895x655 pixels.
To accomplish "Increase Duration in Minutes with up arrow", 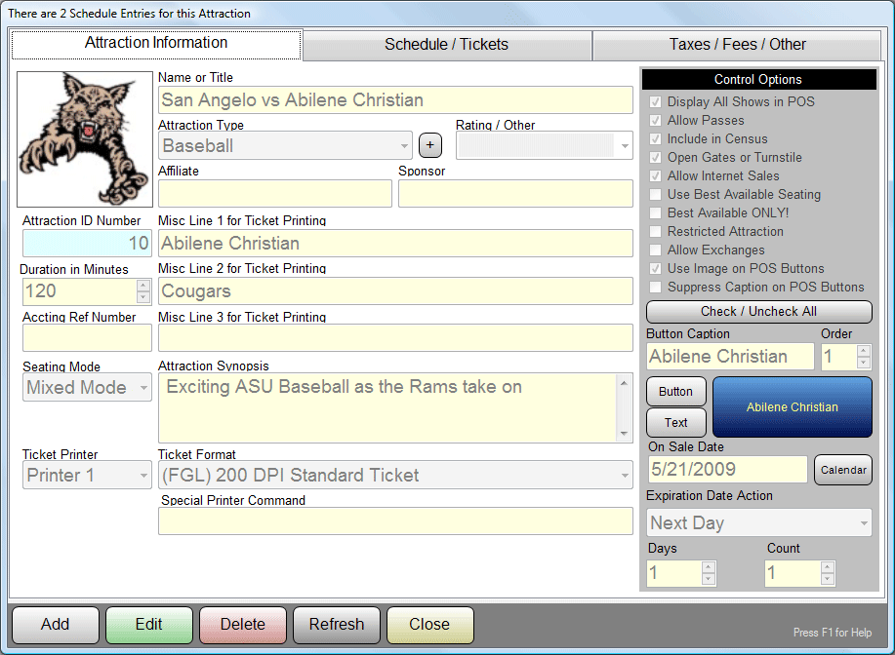I will [143, 285].
